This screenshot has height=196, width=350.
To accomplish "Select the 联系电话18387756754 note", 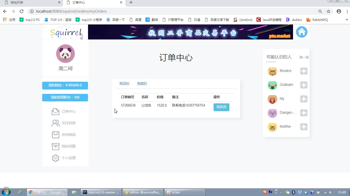I will 188,105.
